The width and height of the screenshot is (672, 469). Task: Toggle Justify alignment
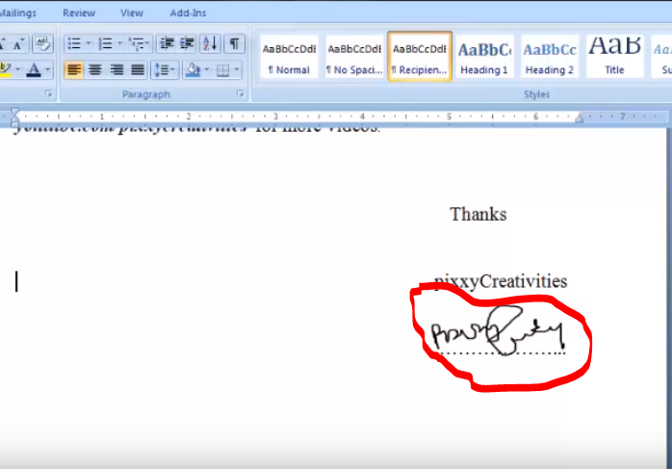[138, 70]
